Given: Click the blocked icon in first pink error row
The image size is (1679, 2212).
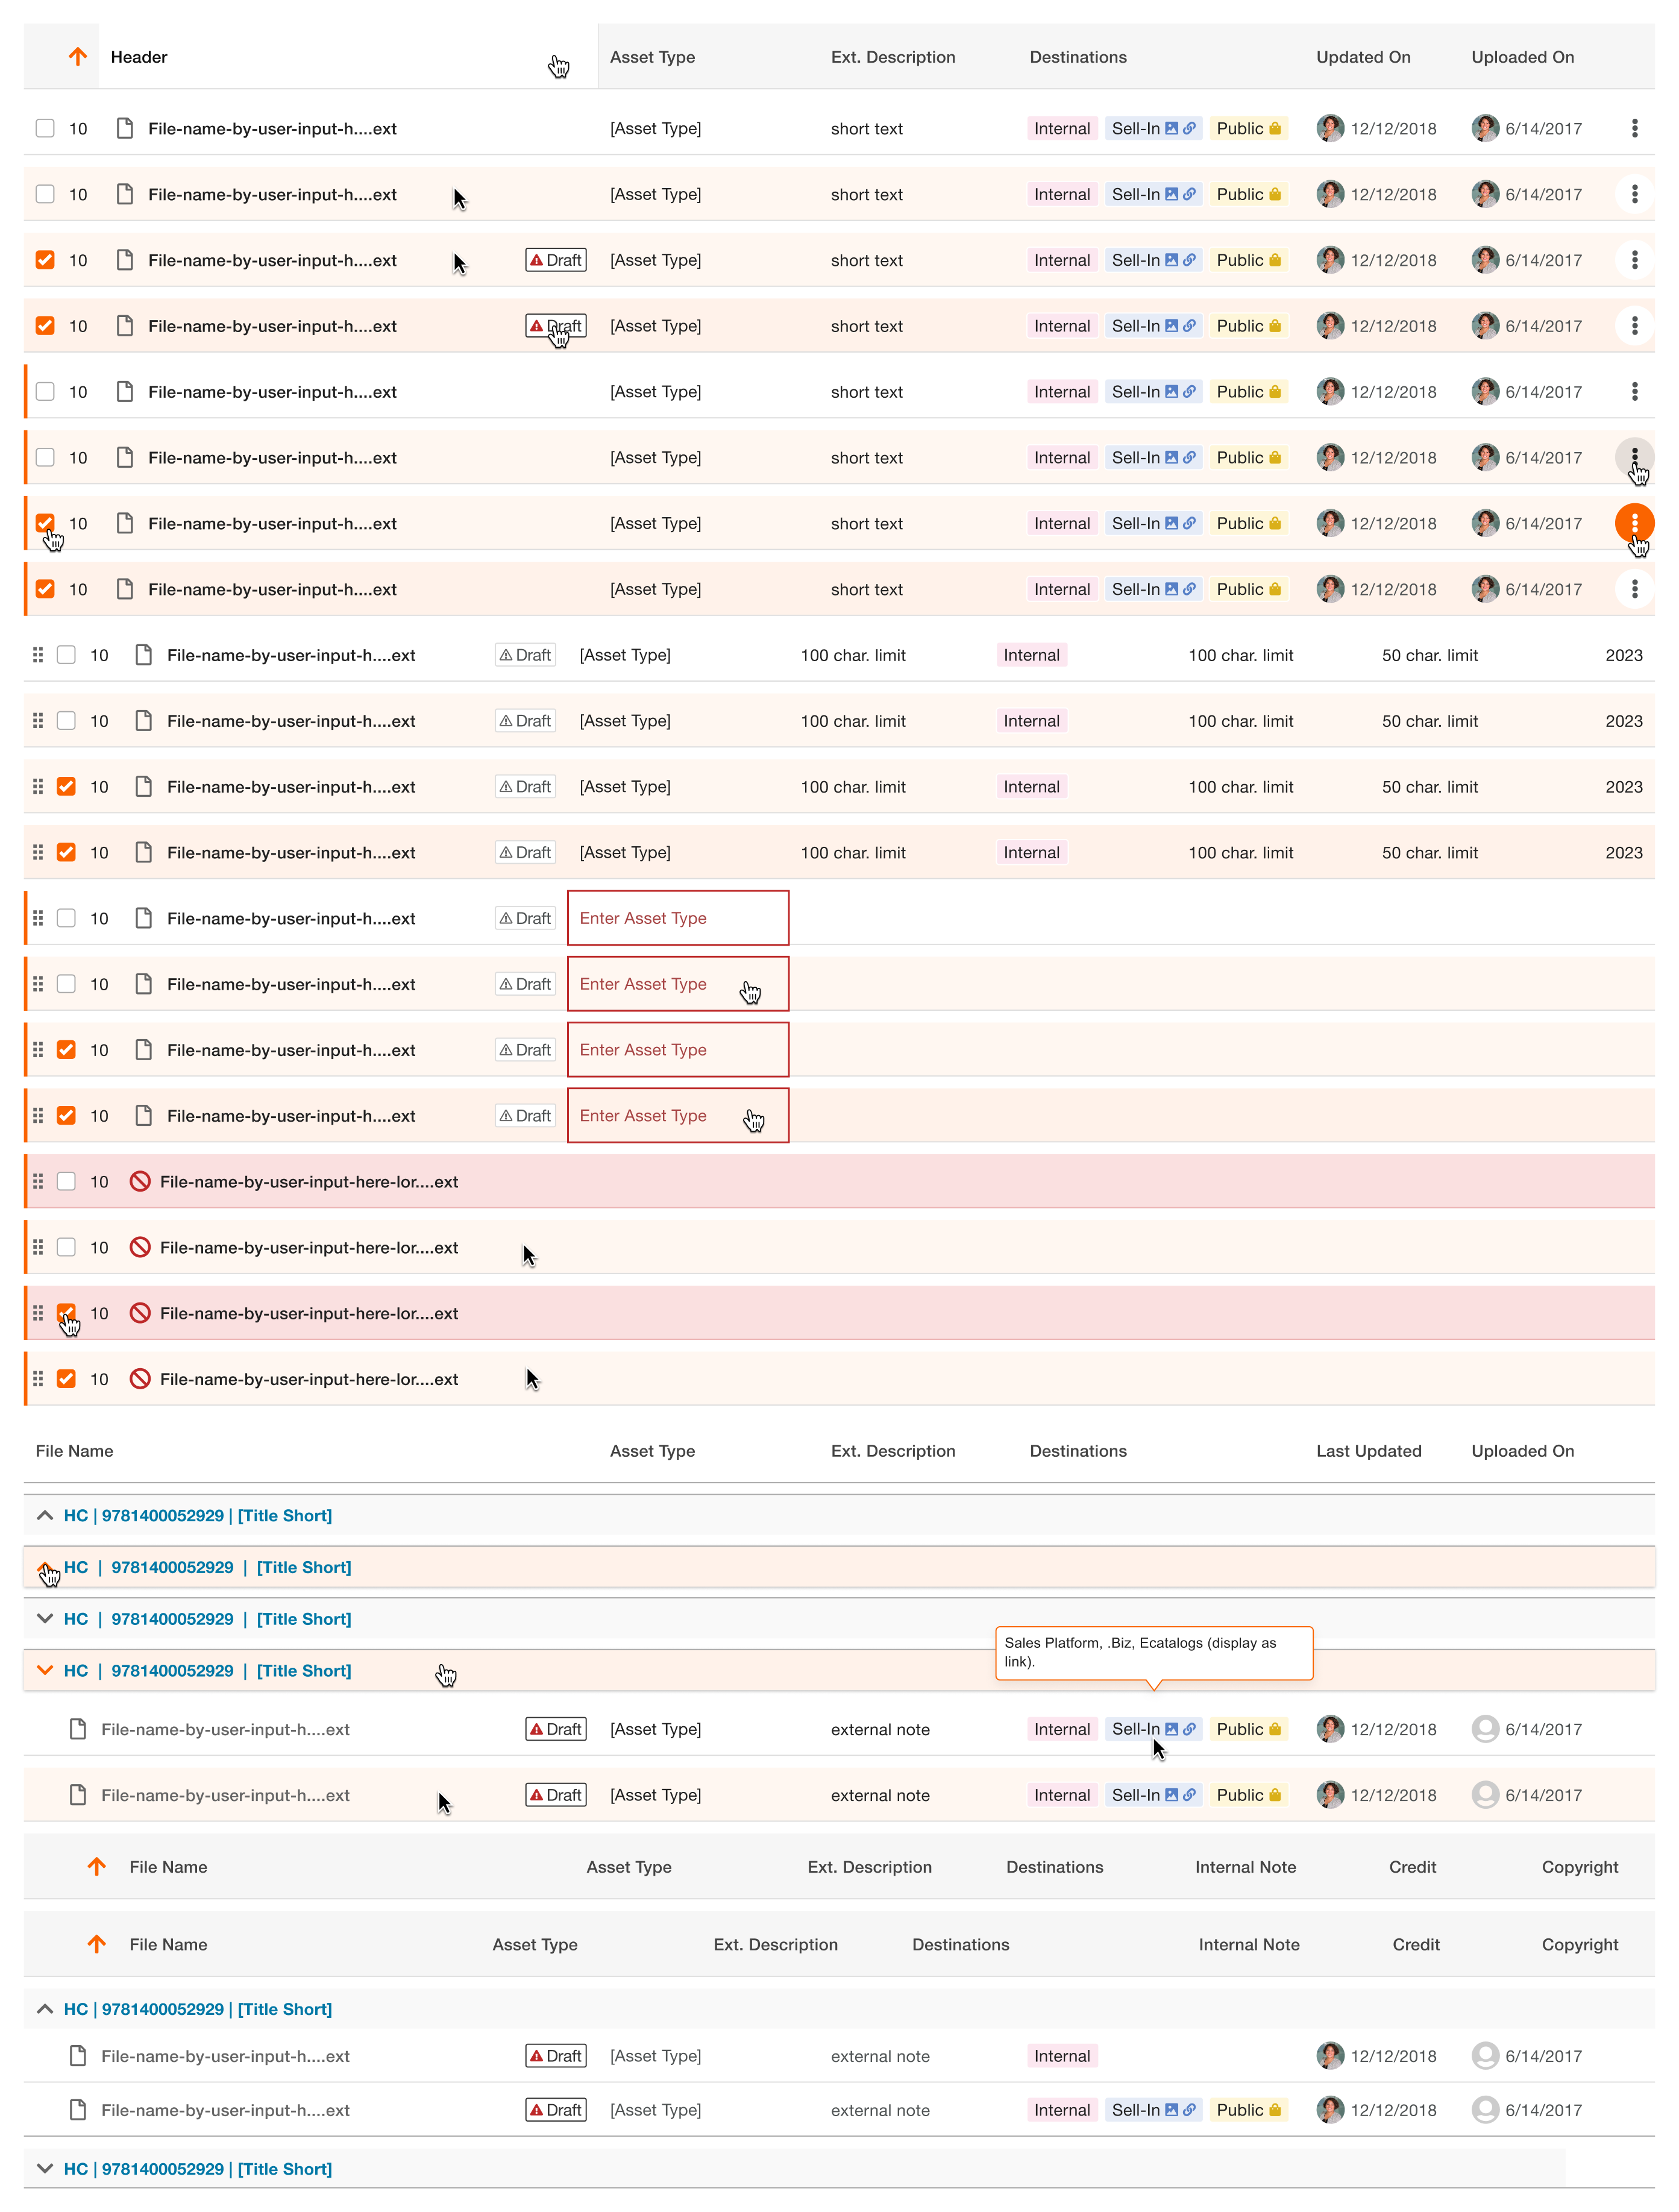Looking at the screenshot, I should 140,1182.
